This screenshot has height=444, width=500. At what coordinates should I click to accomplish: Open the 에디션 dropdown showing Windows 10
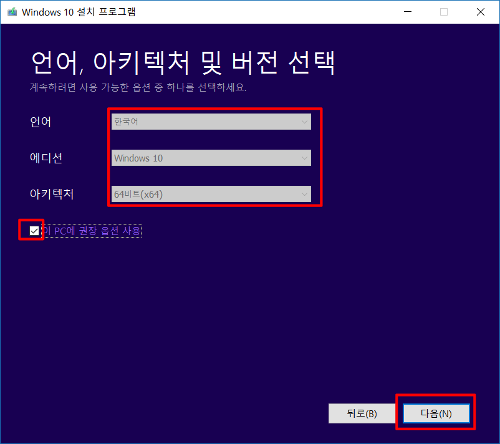coord(211,158)
